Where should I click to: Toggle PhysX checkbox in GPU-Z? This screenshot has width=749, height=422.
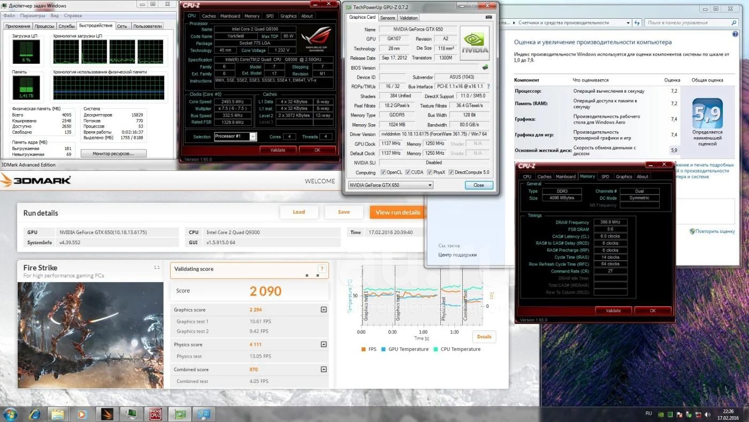tap(429, 172)
